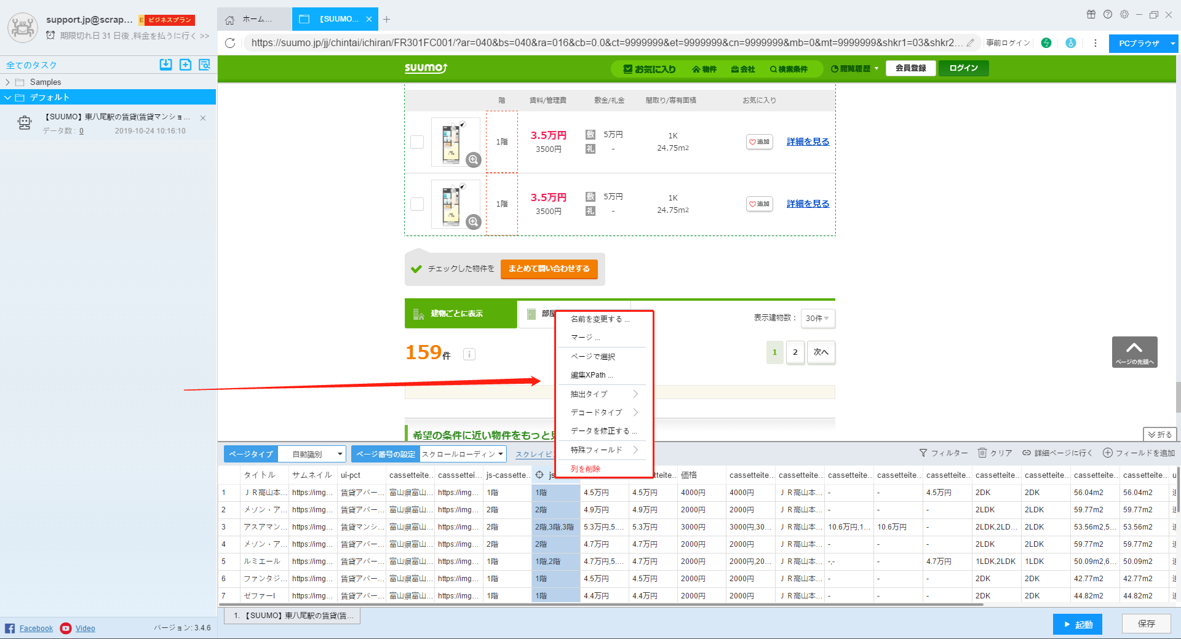Open the three-dot browser menu

pos(1096,43)
